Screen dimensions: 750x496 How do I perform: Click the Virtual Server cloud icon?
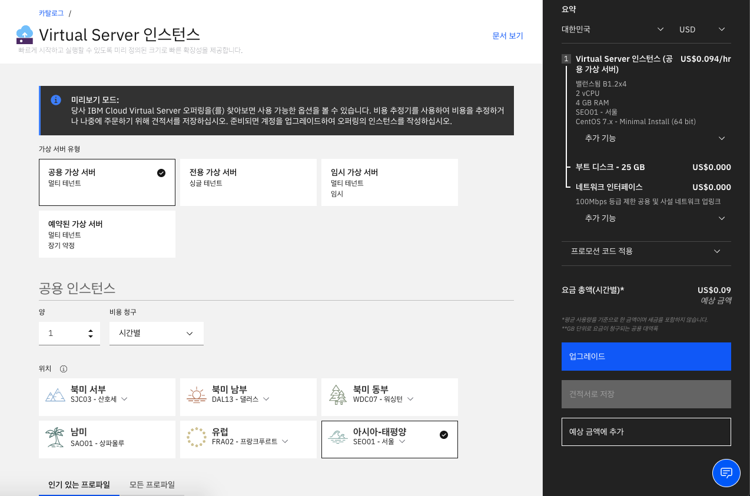(x=25, y=35)
